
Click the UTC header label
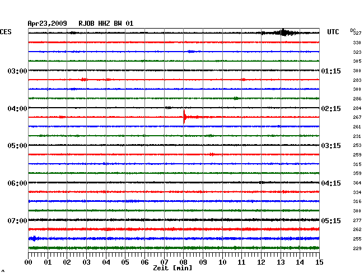pyautogui.click(x=333, y=32)
